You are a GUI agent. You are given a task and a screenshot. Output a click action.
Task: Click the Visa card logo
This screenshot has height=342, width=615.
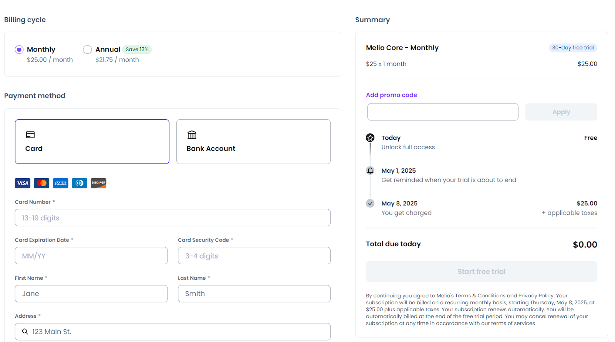23,183
